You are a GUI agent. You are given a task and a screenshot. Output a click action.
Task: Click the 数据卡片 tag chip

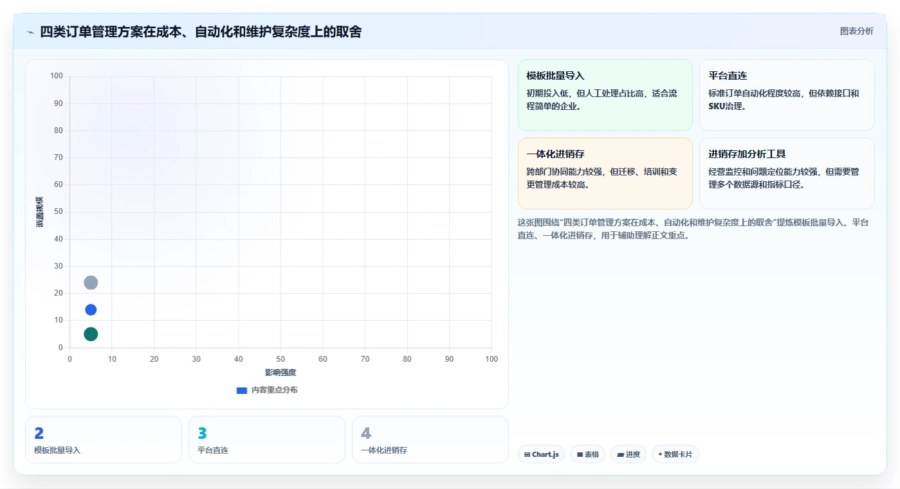tap(675, 454)
